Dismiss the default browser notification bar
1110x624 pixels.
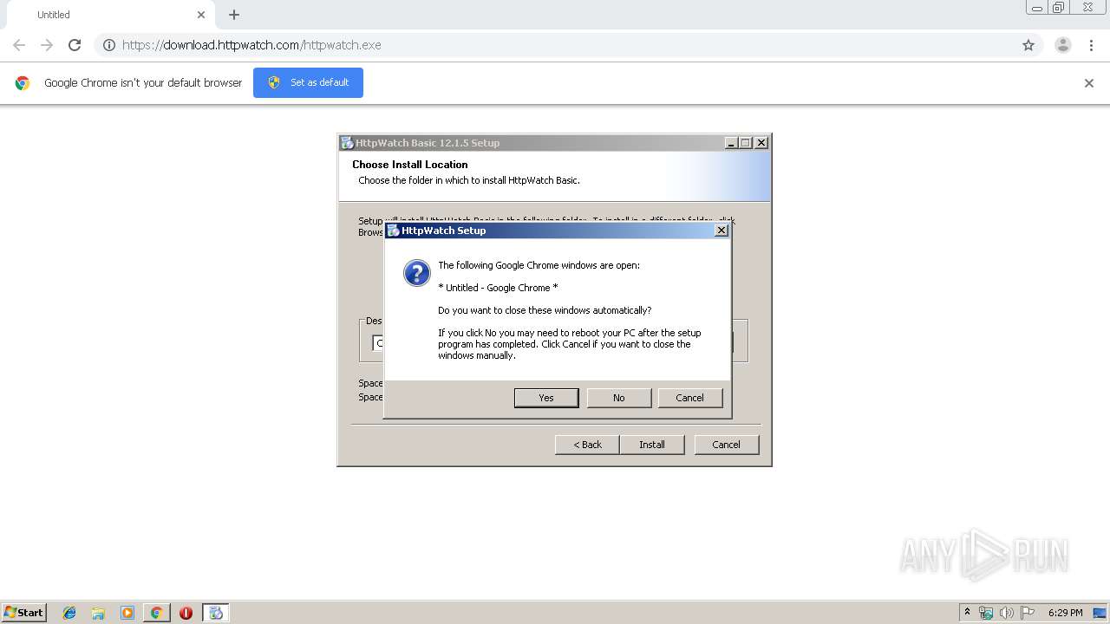coord(1089,83)
